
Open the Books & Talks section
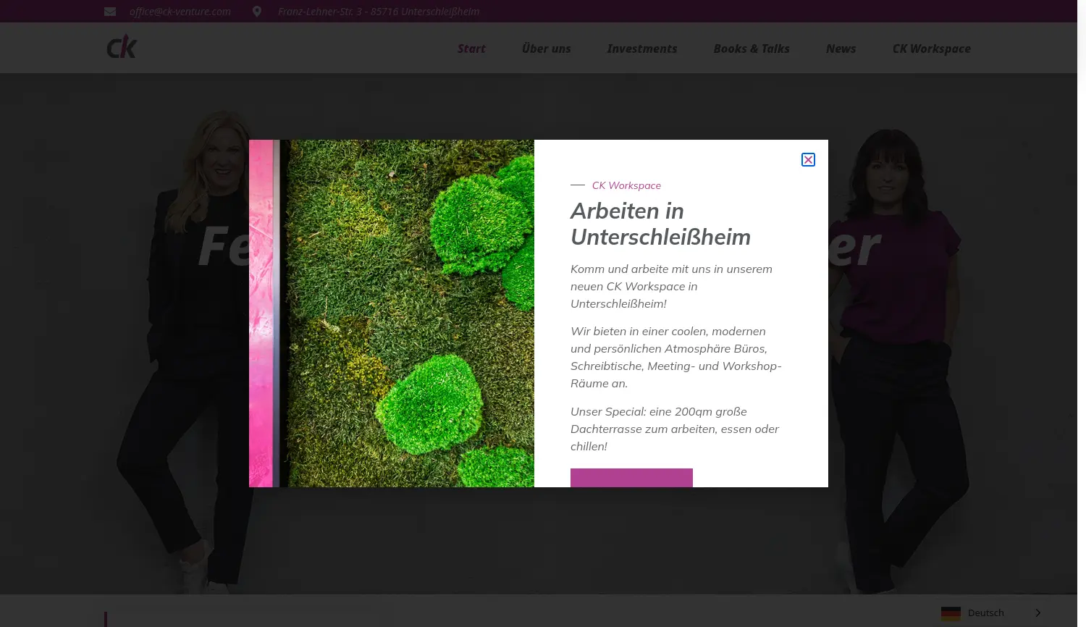pos(752,49)
